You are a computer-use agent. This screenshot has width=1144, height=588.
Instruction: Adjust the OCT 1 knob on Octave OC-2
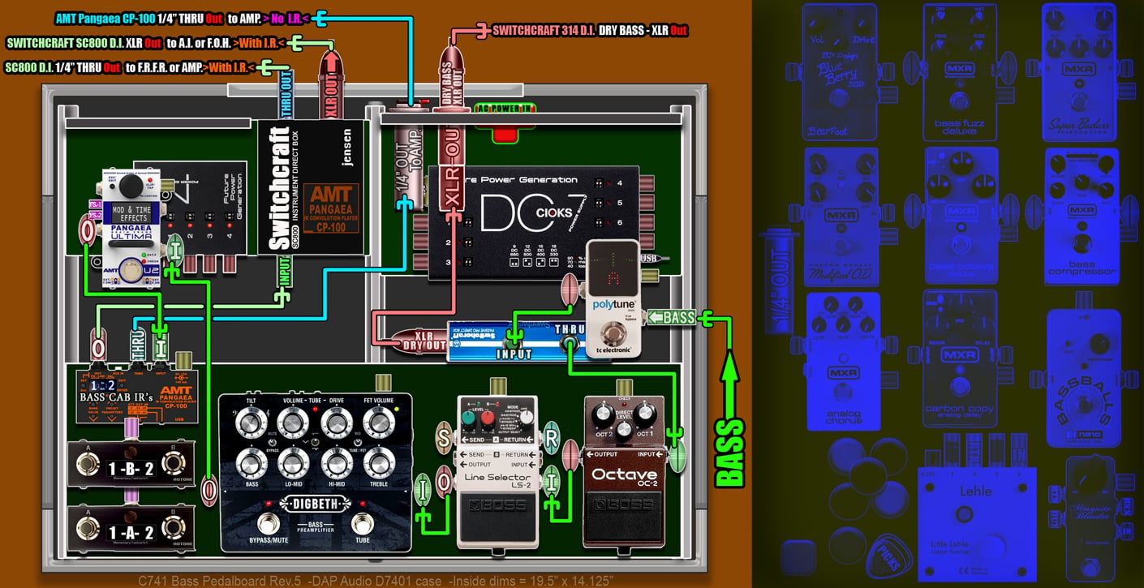[645, 415]
